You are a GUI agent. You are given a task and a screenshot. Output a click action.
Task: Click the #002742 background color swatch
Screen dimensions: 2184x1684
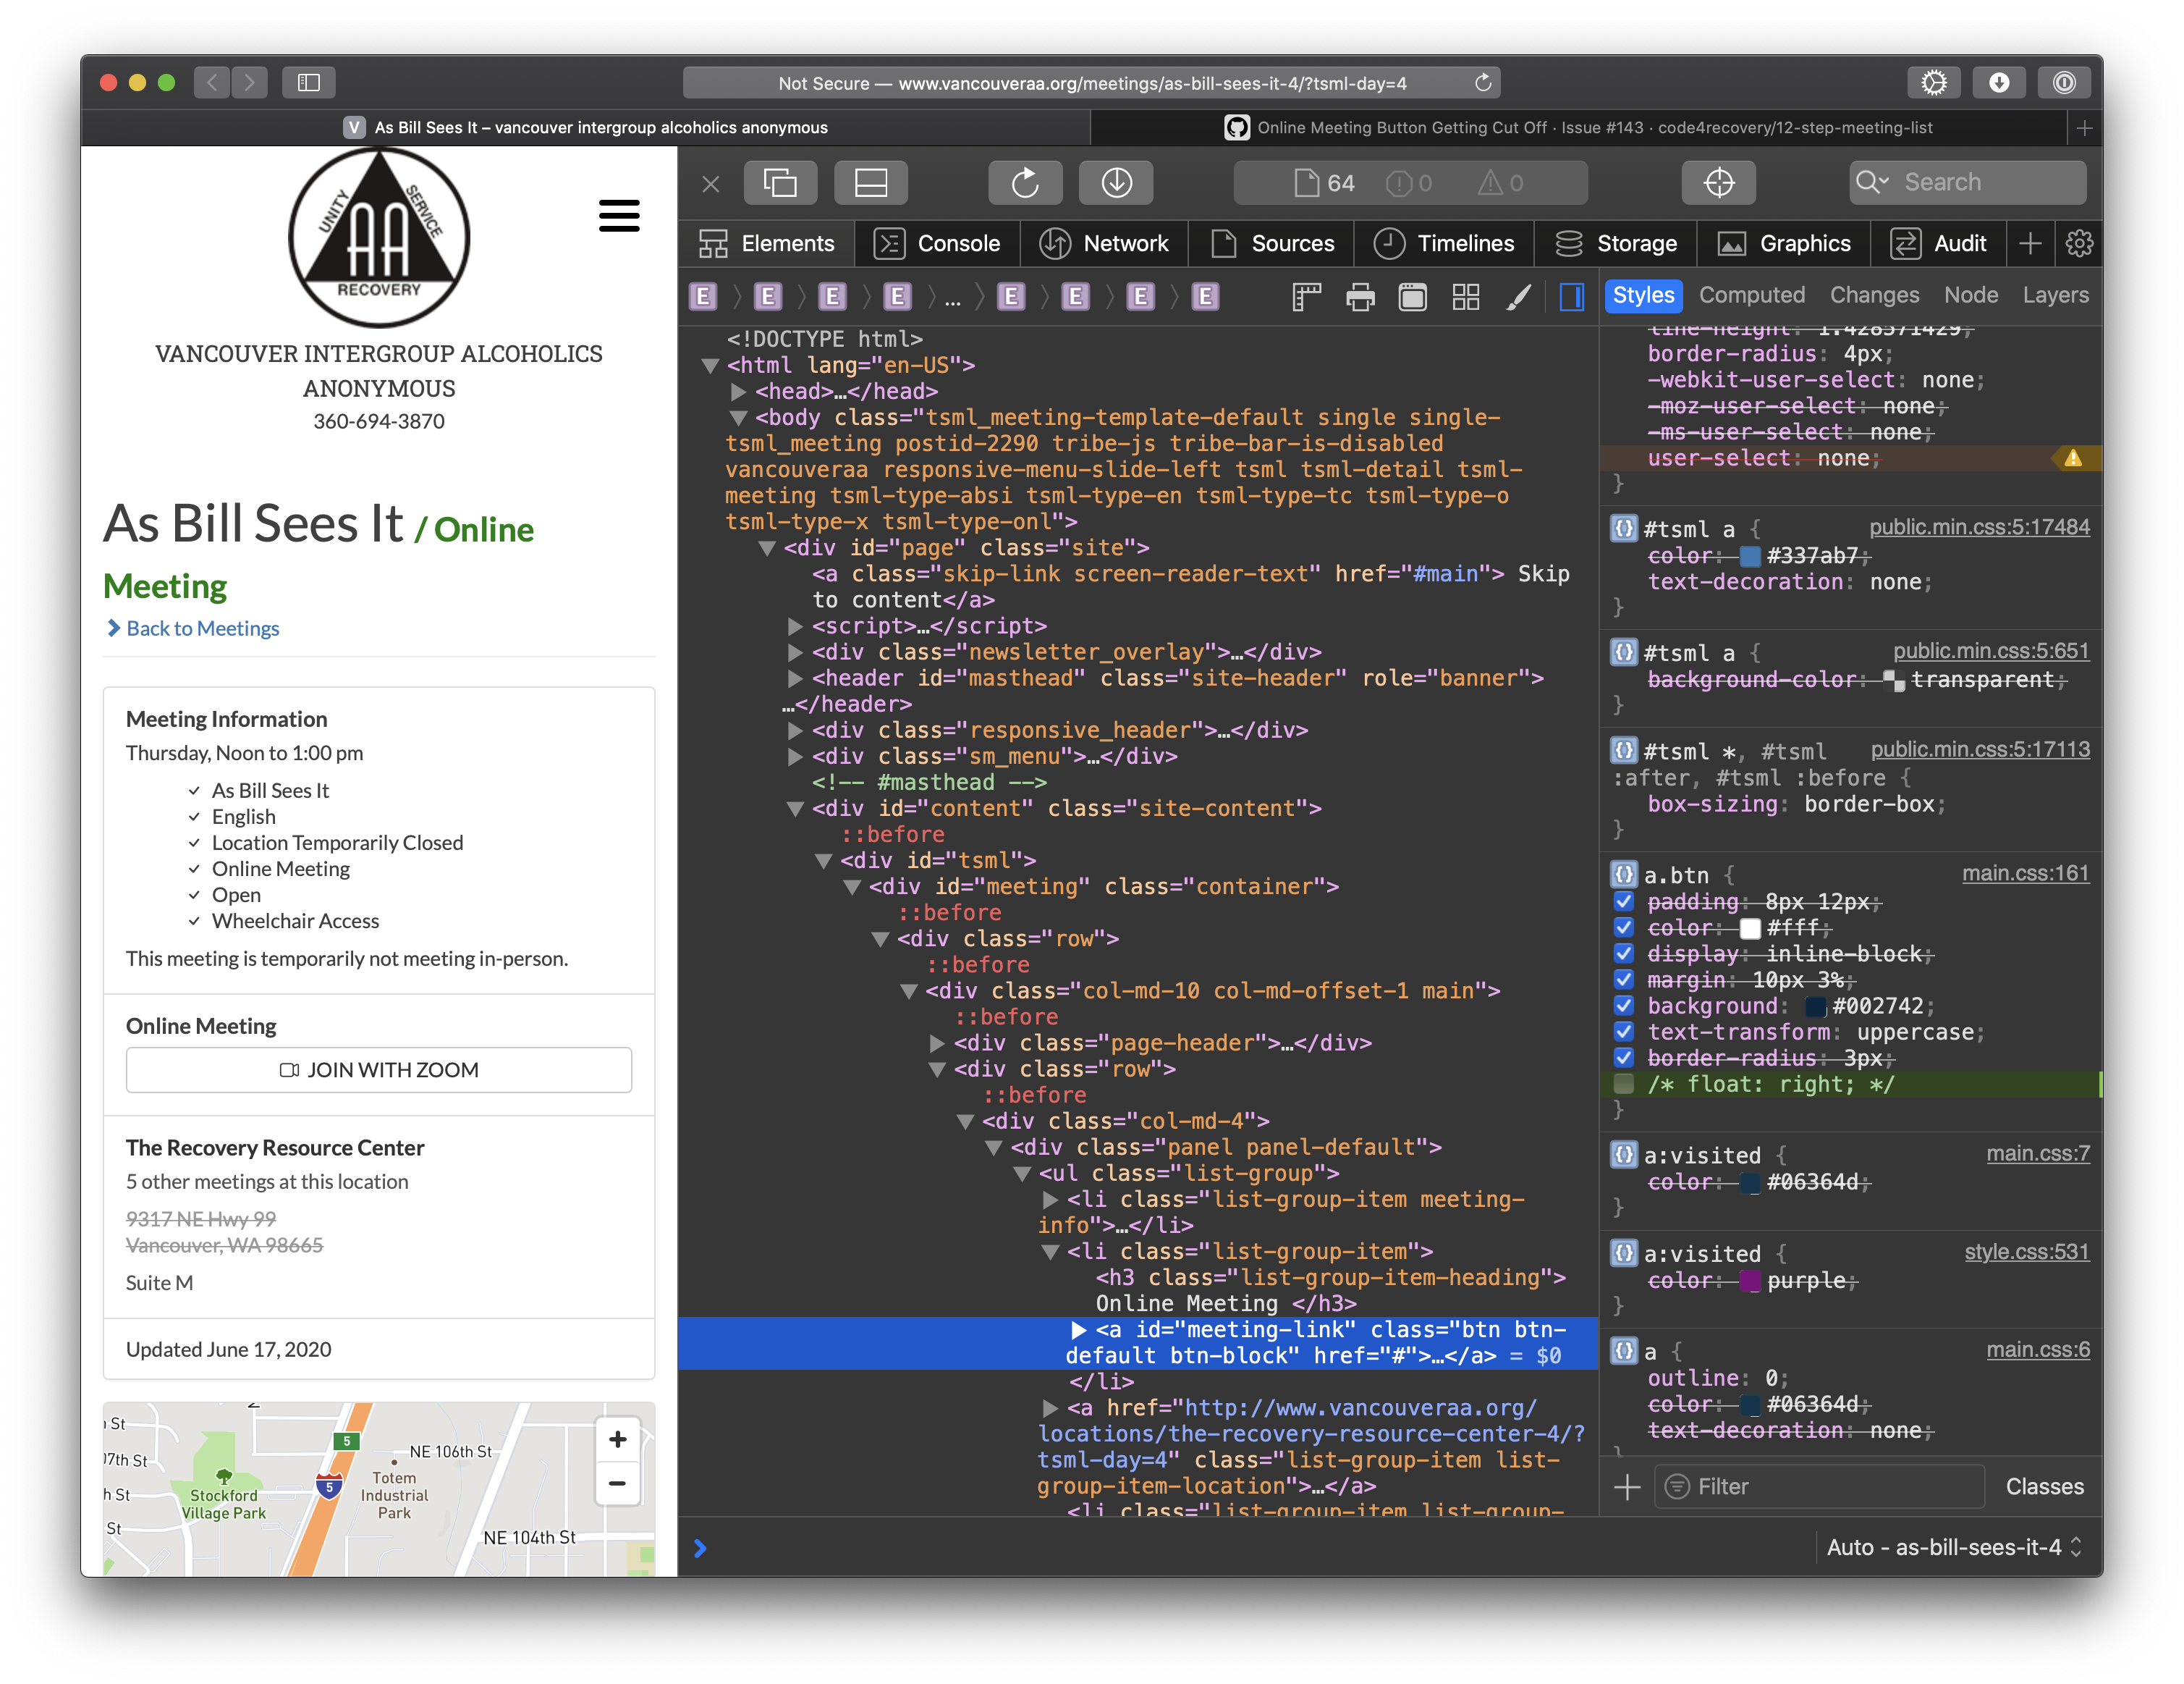coord(1815,1006)
